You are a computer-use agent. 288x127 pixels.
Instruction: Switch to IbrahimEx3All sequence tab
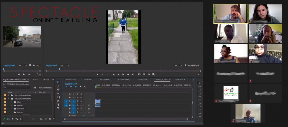click(x=180, y=80)
